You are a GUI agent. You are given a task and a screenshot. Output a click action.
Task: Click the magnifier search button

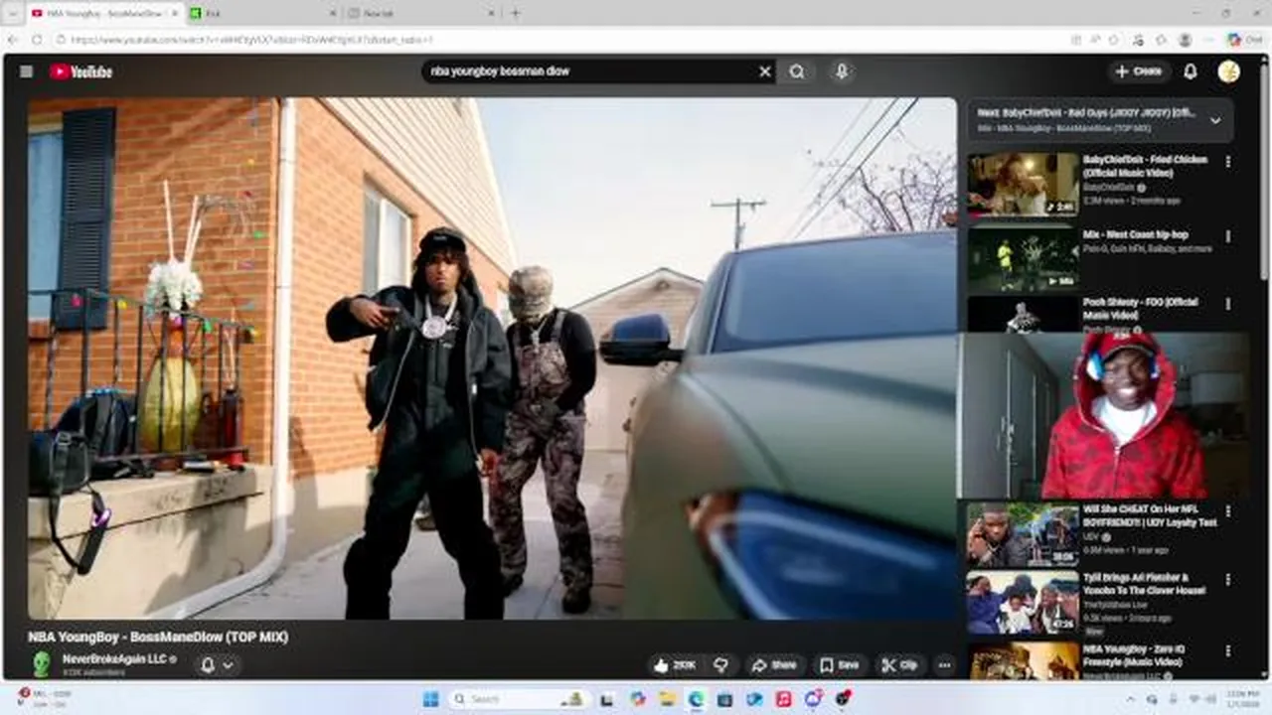click(797, 71)
